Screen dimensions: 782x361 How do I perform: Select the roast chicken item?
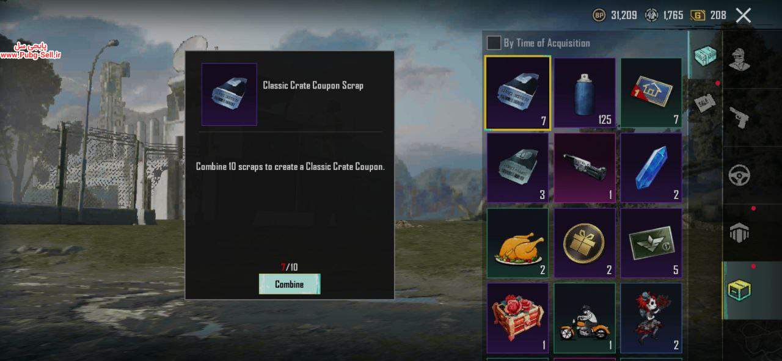(x=517, y=243)
